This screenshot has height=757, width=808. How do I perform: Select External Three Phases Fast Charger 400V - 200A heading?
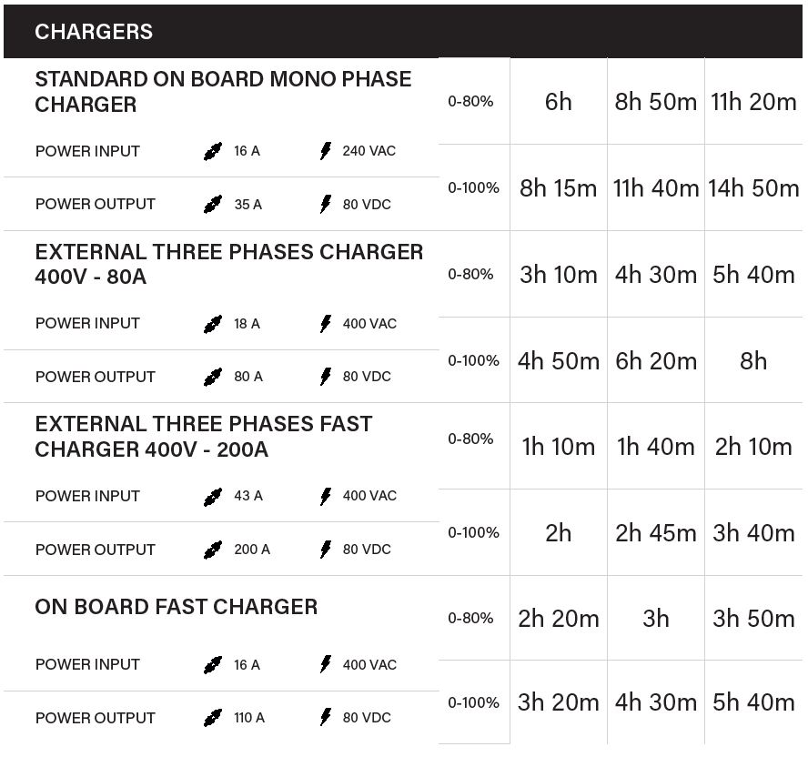click(x=204, y=437)
